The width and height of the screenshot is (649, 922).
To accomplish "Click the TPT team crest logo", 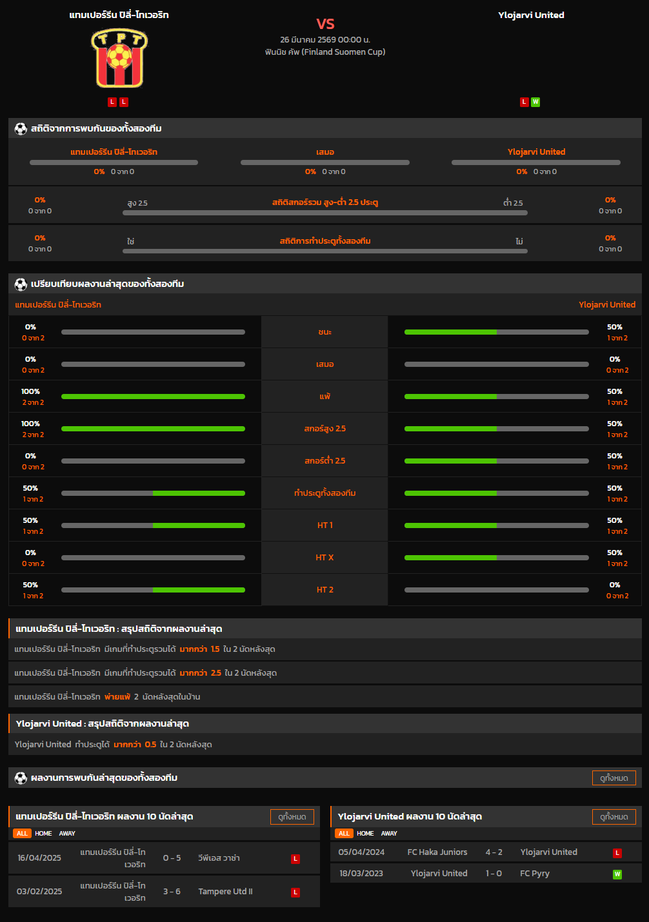I will tap(119, 59).
